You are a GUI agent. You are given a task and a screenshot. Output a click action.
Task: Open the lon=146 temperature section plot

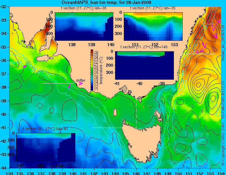pyautogui.click(x=144, y=65)
